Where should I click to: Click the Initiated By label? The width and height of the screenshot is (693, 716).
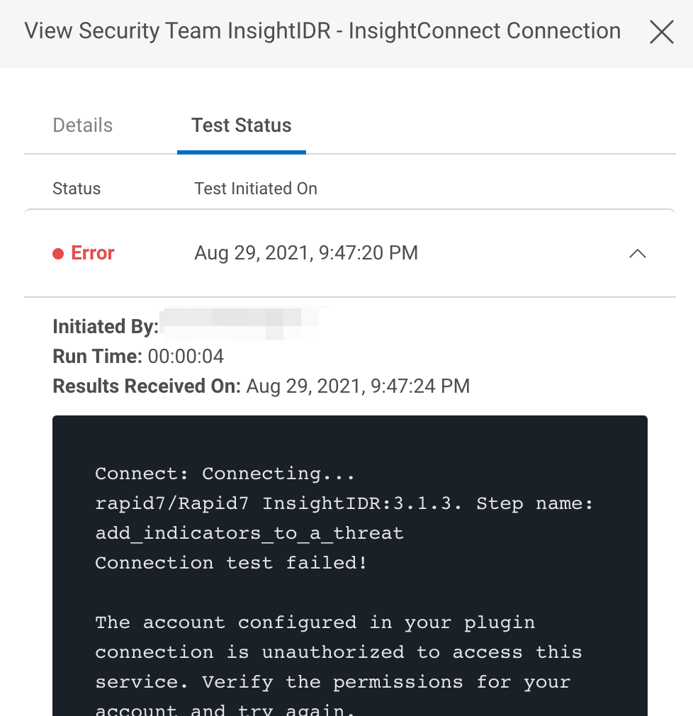click(105, 327)
